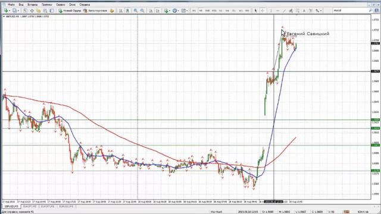Click the search magnifier icon
This screenshot has height=214, width=381.
tap(370, 11)
